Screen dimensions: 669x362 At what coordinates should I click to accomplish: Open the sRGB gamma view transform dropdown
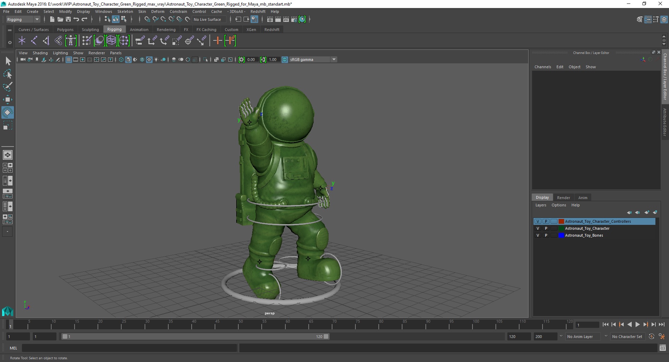[x=313, y=60]
